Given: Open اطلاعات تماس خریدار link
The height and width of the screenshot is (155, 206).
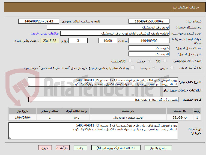Looking at the screenshot, I should tap(45, 33).
